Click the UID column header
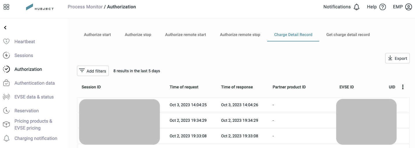The width and height of the screenshot is (415, 148). coord(392,87)
